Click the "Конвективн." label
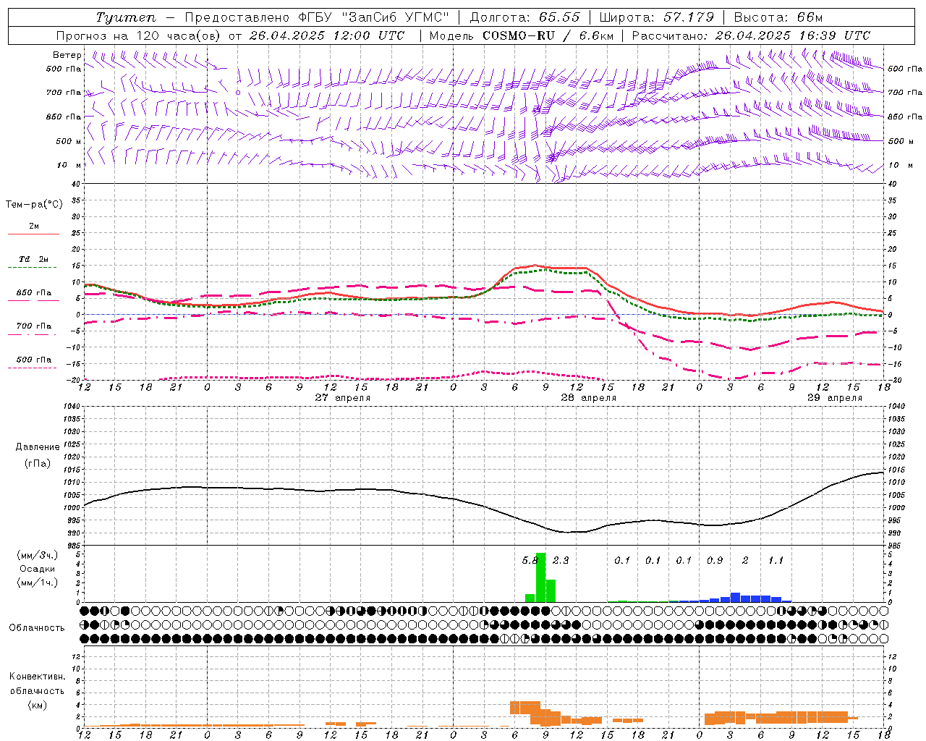The width and height of the screenshot is (926, 741). [37, 676]
